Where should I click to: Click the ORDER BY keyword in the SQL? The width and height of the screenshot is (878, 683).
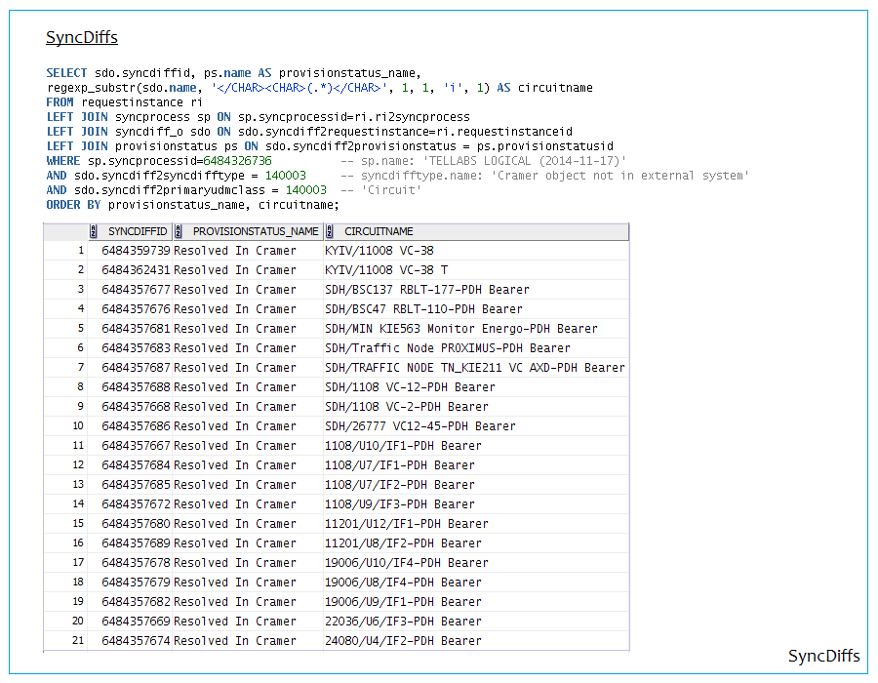[73, 205]
